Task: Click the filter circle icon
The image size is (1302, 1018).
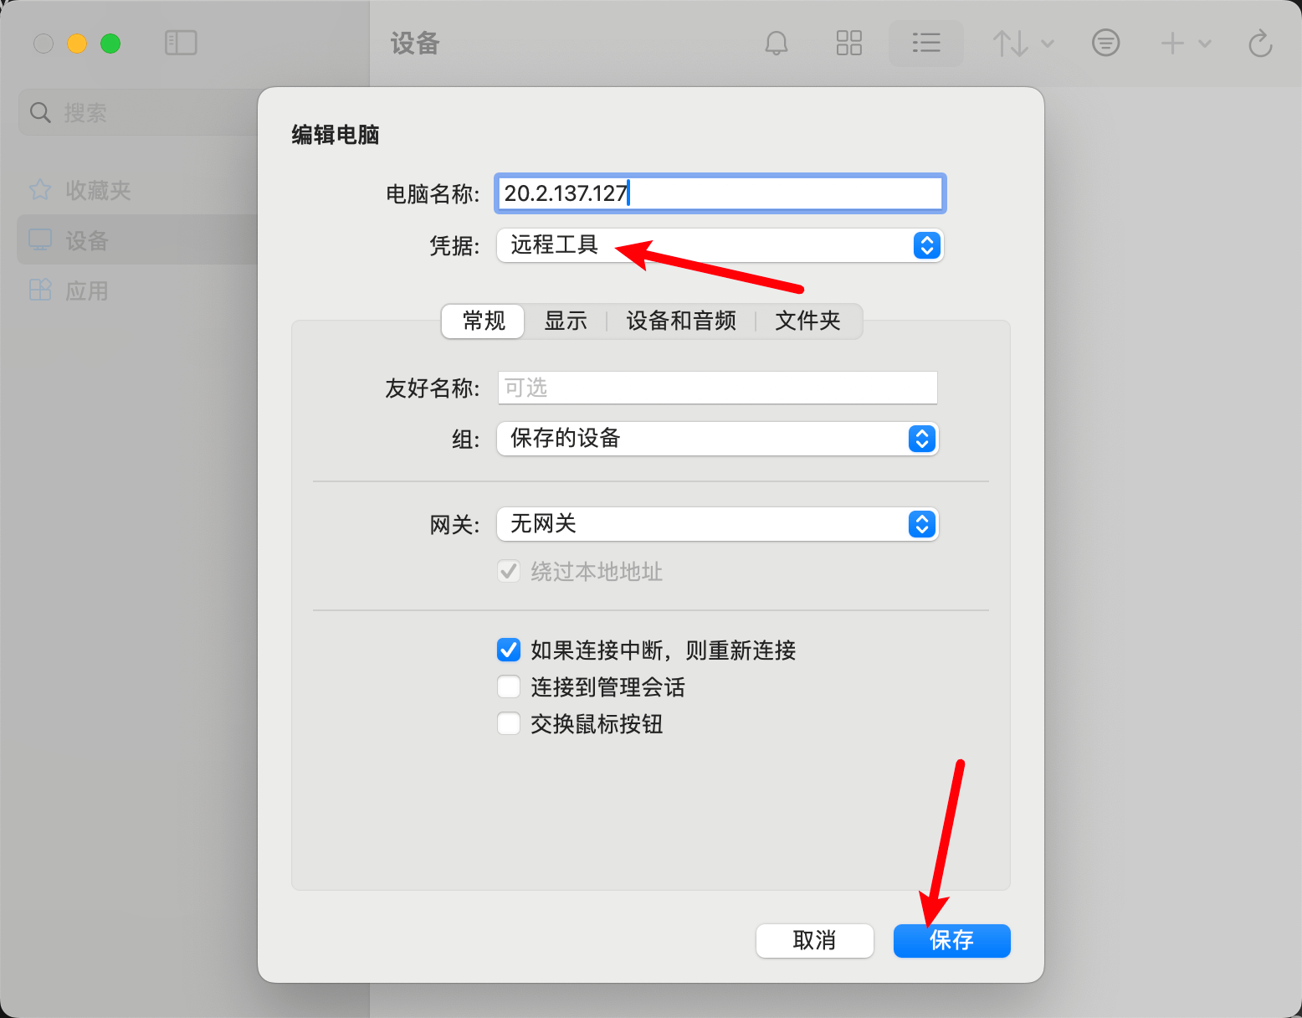Action: coord(1105,43)
